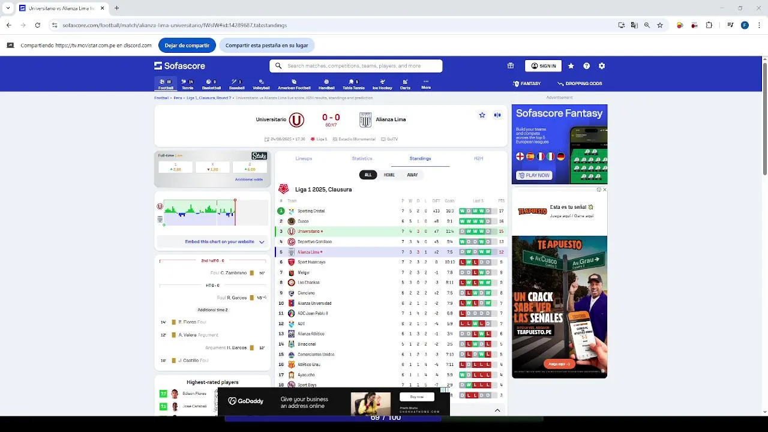Open the Chrome three-dot menu
Viewport: 768px width, 432px height.
(758, 25)
